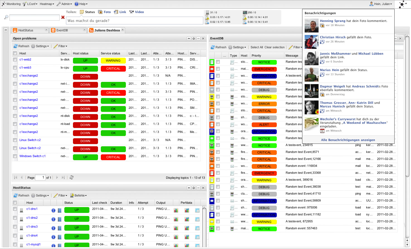Image resolution: width=411 pixels, height=249 pixels.
Task: Switch to the EventDB tab
Action: (x=62, y=30)
